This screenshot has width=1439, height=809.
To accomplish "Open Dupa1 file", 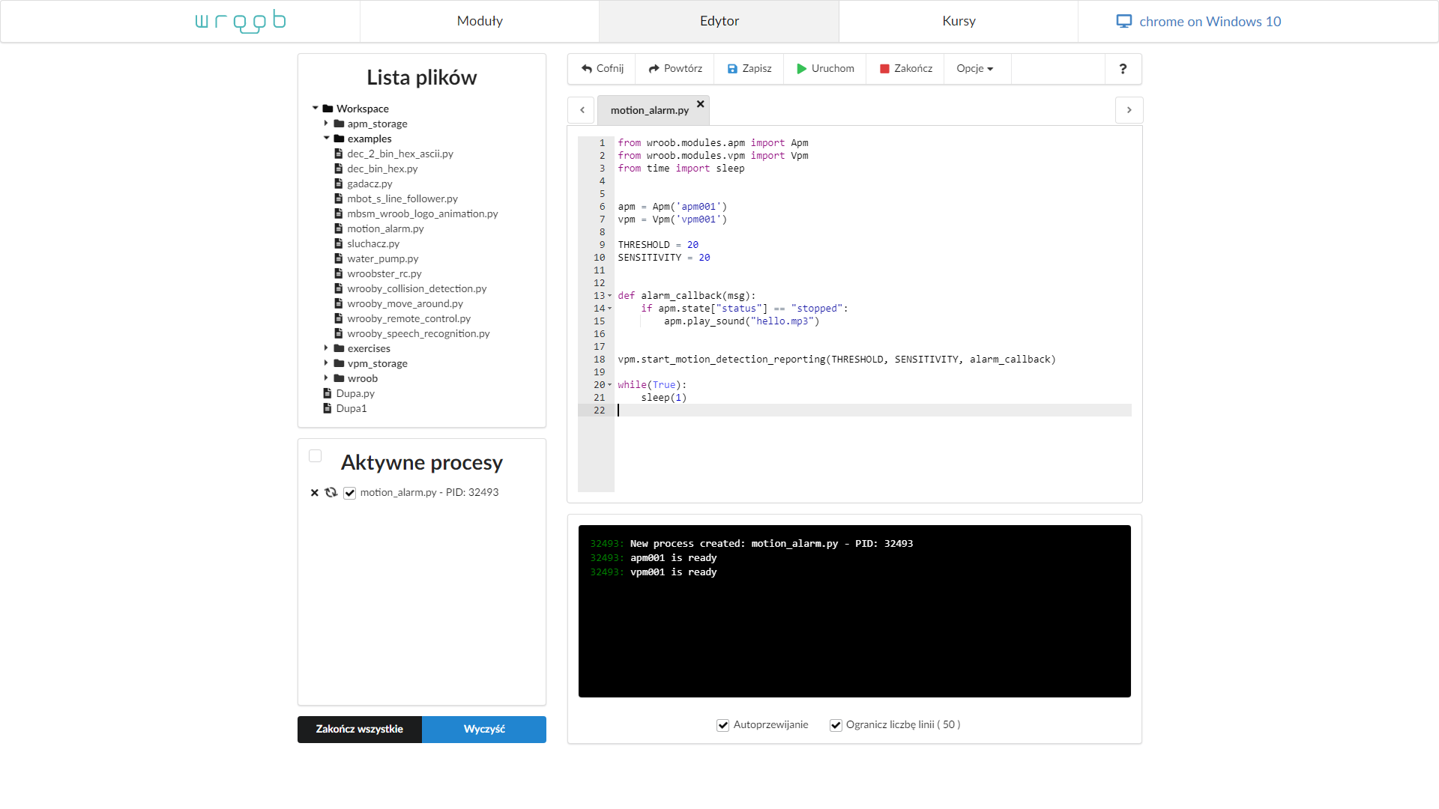I will 352,408.
